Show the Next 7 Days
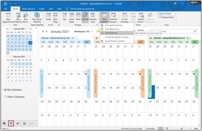 point(55,18)
